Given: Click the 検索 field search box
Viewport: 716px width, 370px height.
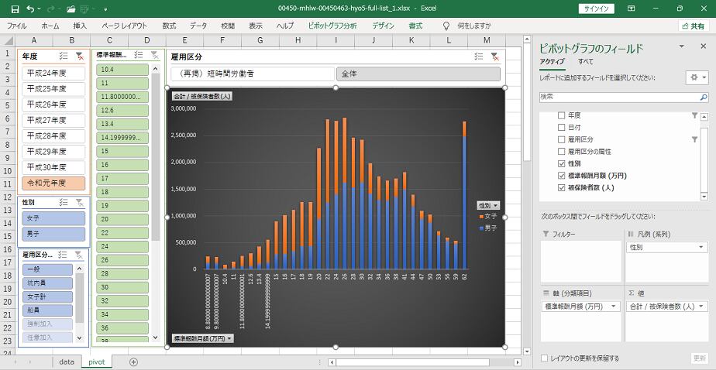Looking at the screenshot, I should [x=616, y=97].
